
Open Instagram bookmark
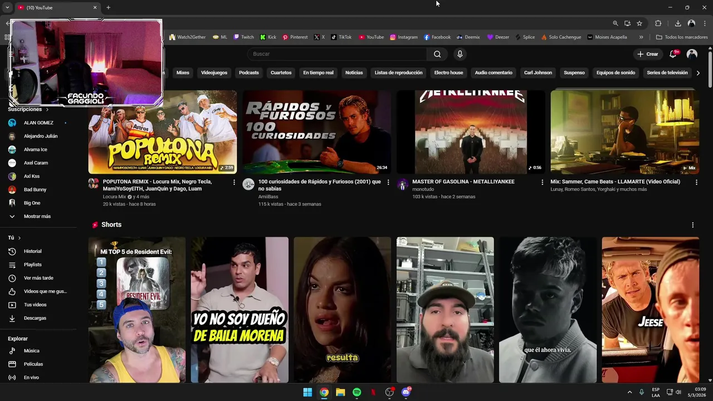pyautogui.click(x=403, y=37)
